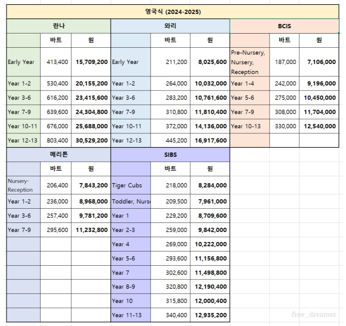346x326 pixels.
Task: Click the 와리 school header cell
Action: pyautogui.click(x=170, y=26)
